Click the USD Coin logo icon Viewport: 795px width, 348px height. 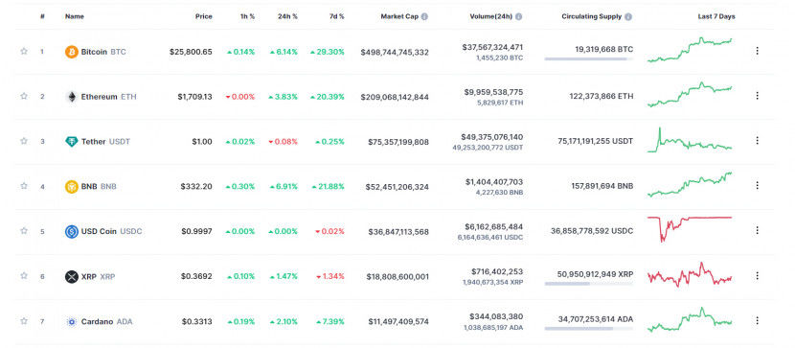(72, 231)
